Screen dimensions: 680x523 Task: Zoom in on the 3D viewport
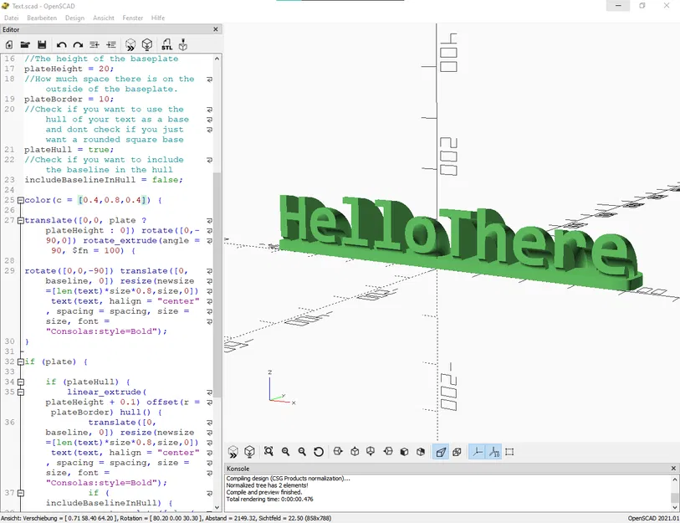point(286,452)
